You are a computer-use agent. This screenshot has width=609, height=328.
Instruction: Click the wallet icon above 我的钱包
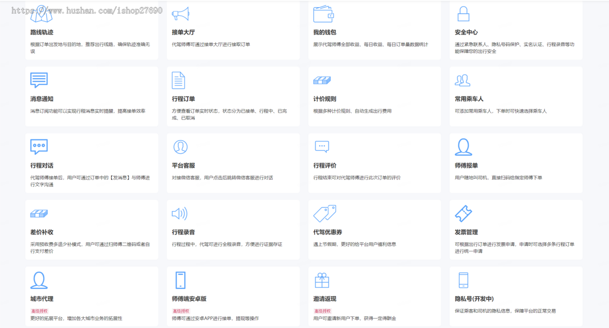pos(323,14)
